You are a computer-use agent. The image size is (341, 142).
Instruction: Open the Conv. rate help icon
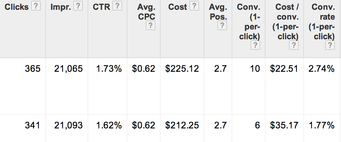tap(330, 45)
